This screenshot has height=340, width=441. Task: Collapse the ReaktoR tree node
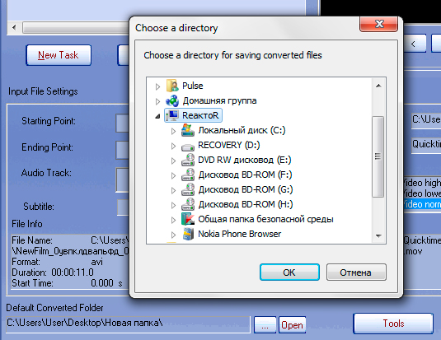[157, 116]
